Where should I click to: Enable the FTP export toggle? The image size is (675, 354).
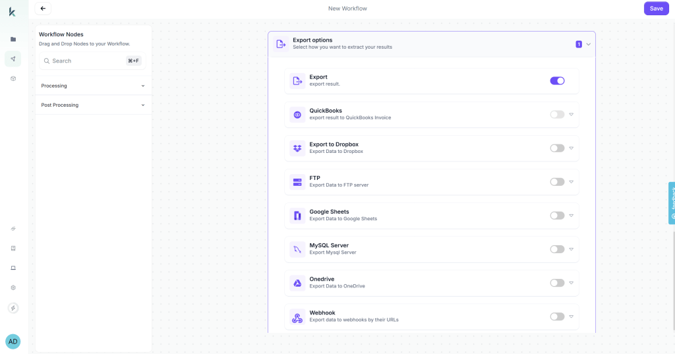[557, 182]
